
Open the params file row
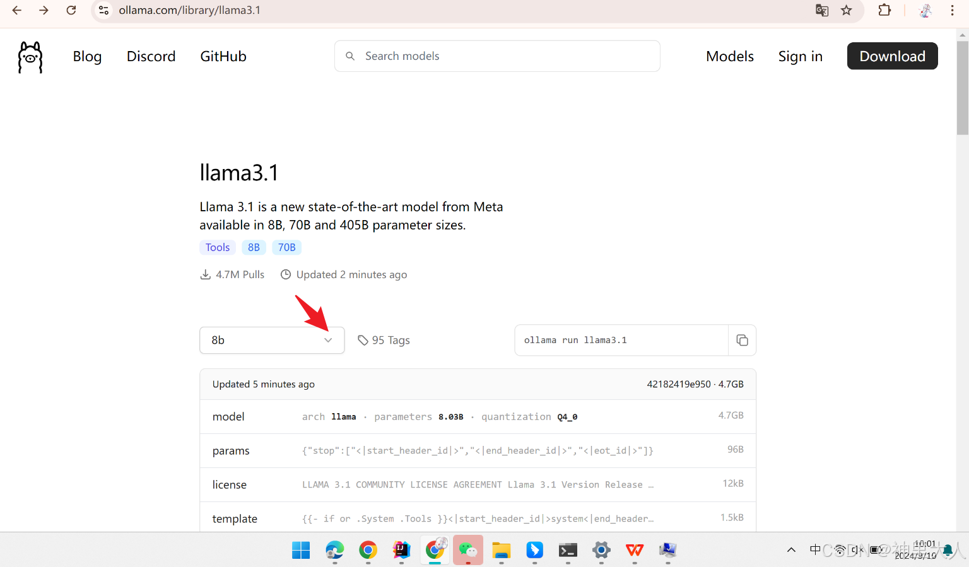pyautogui.click(x=478, y=450)
